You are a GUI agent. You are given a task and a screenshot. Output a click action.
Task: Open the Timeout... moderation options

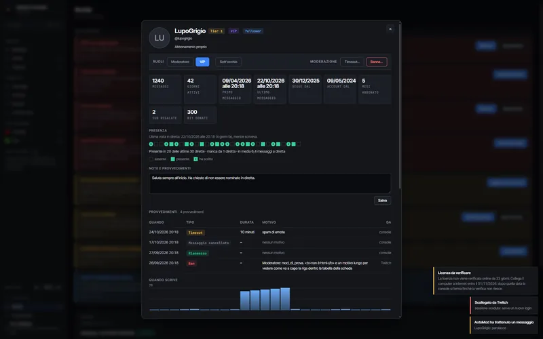tap(352, 62)
